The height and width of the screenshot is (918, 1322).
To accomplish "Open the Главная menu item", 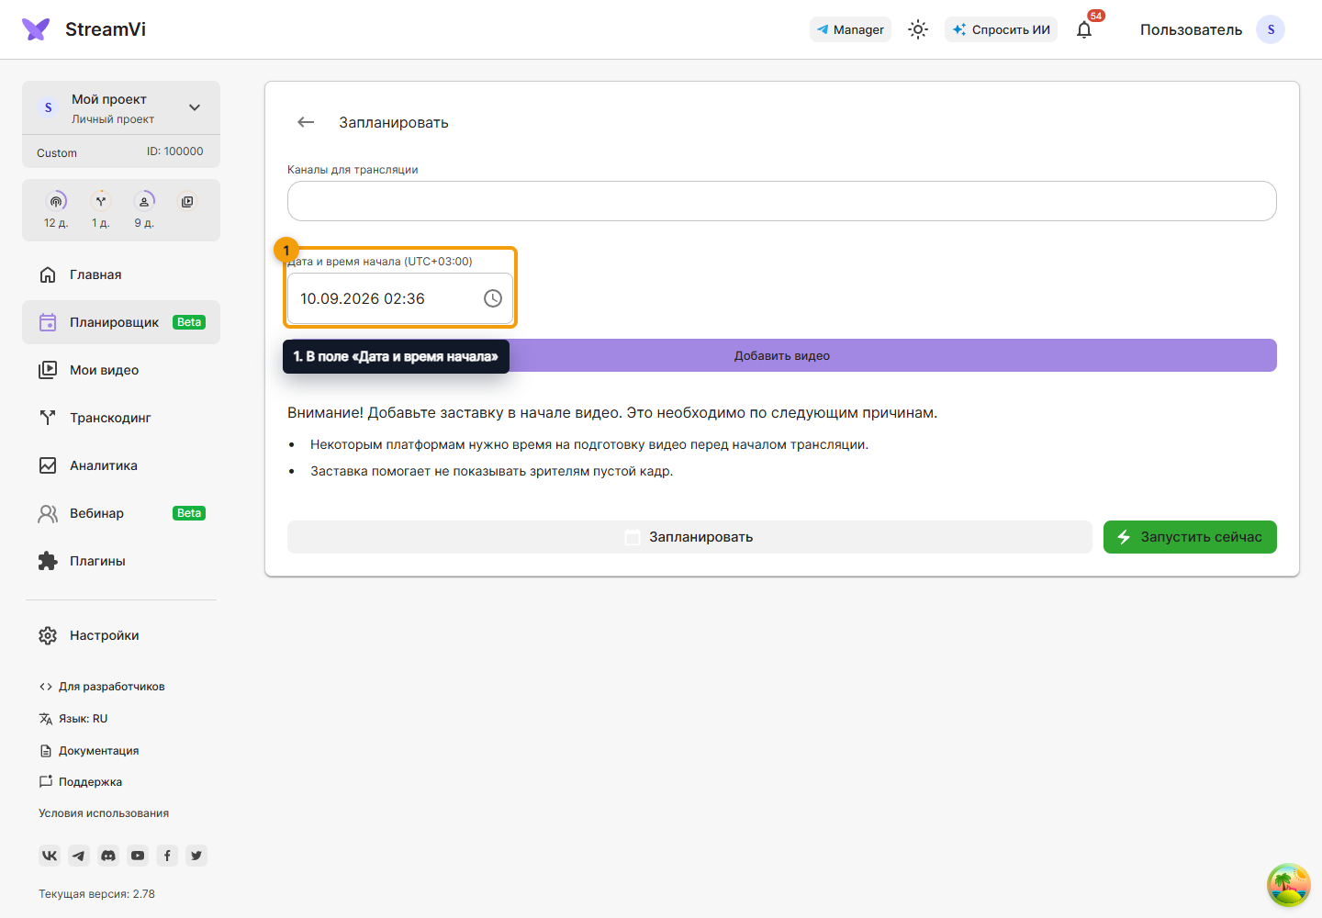I will 121,274.
